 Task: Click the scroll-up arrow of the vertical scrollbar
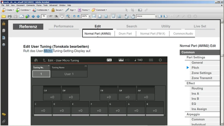point(222,22)
